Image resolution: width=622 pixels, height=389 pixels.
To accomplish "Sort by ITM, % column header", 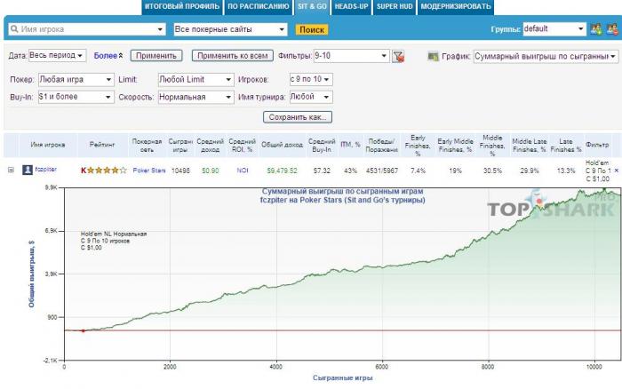I will pos(350,145).
